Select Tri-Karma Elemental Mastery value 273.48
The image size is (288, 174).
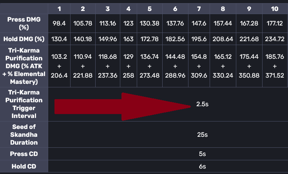pos(150,75)
